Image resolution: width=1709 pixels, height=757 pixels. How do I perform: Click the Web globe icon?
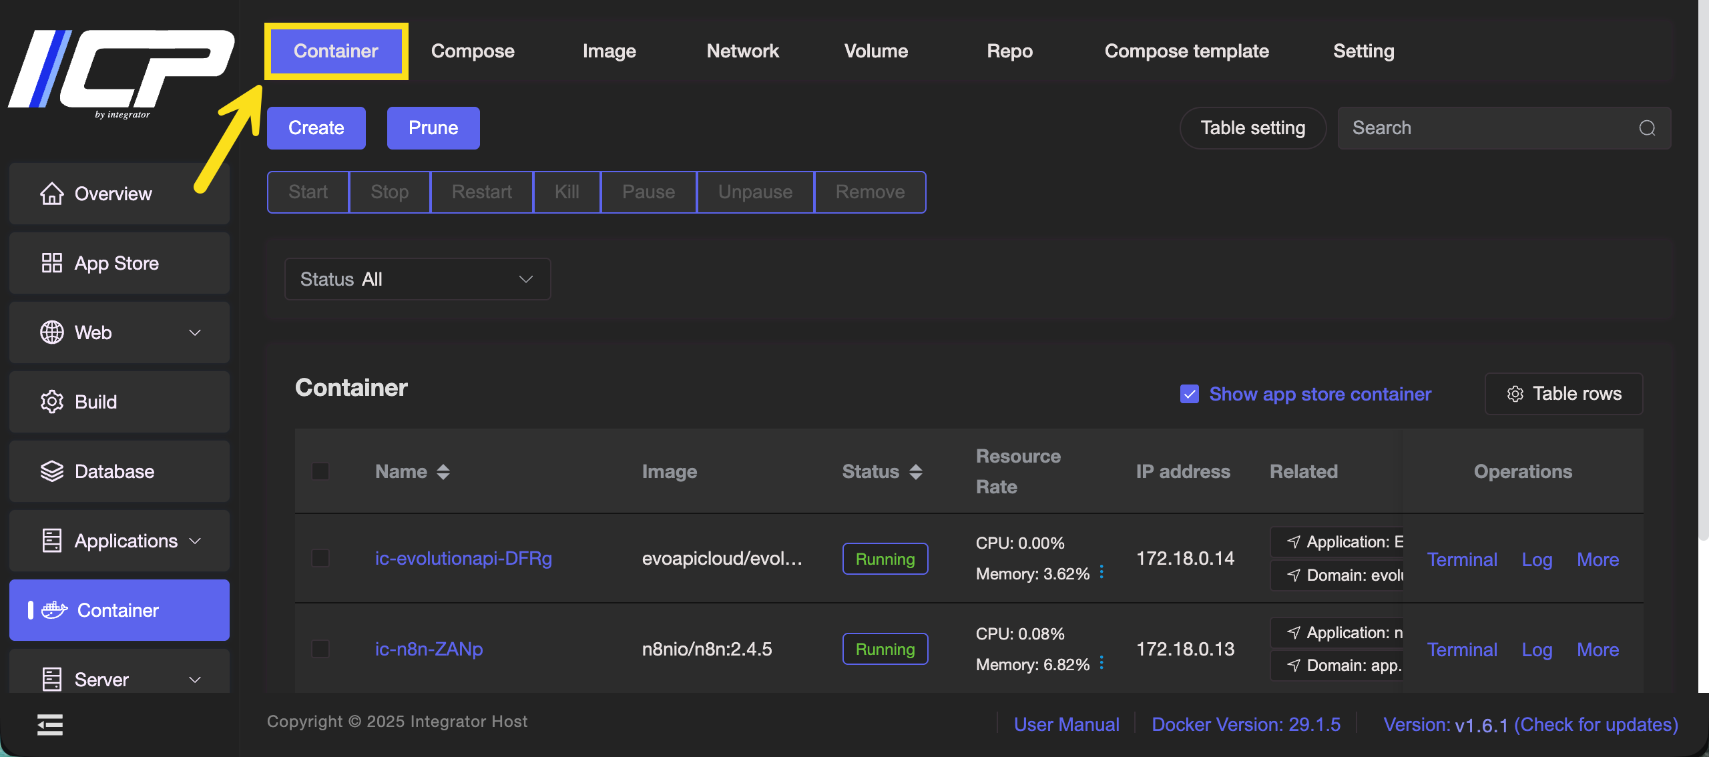[x=51, y=332]
